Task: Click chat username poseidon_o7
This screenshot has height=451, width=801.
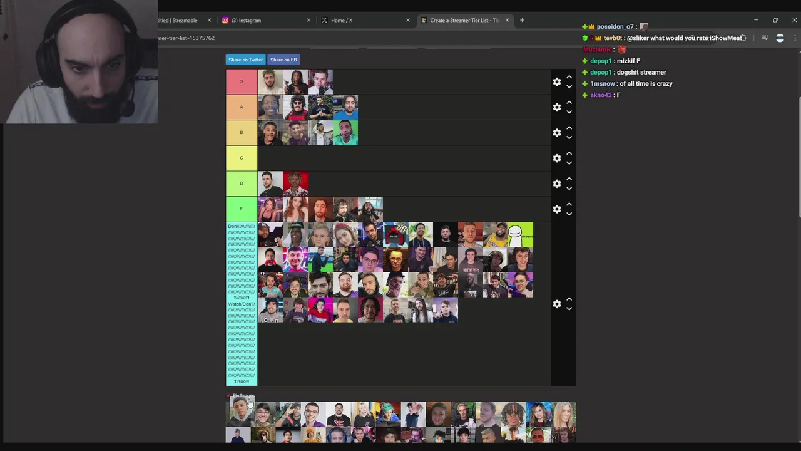Action: click(615, 27)
